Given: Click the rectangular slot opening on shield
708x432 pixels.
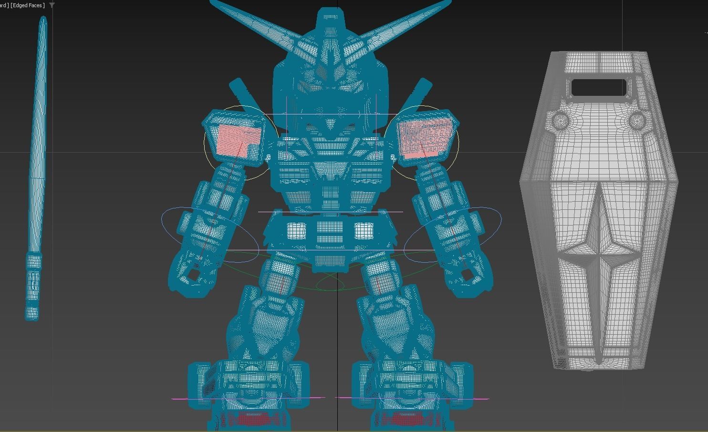Looking at the screenshot, I should (x=598, y=87).
